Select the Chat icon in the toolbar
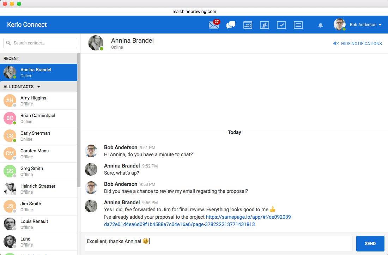This screenshot has width=388, height=255. point(231,25)
